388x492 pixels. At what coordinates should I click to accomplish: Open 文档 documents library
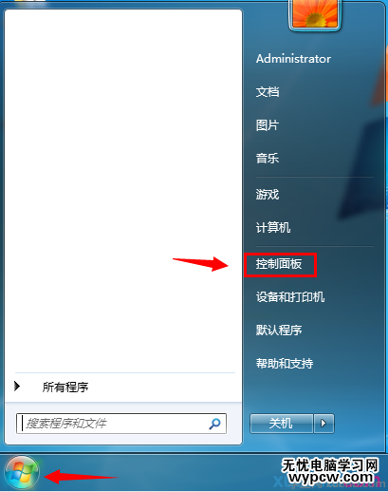(x=268, y=92)
